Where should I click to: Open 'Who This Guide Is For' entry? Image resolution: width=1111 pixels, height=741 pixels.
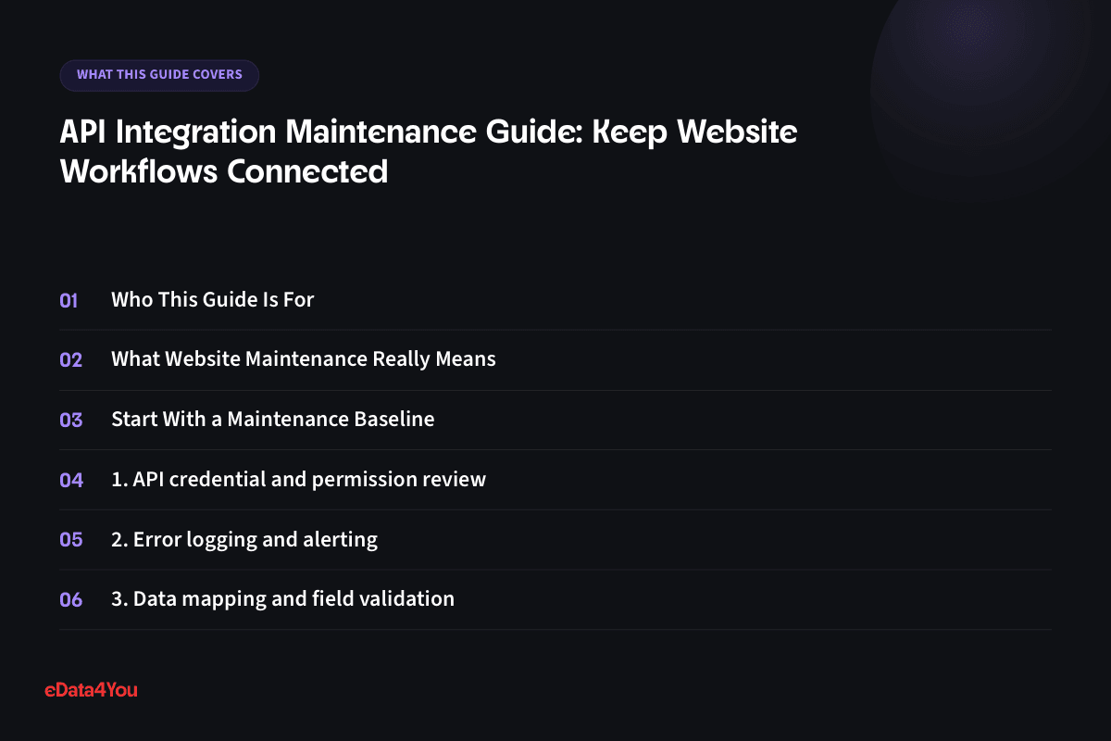[x=213, y=300]
